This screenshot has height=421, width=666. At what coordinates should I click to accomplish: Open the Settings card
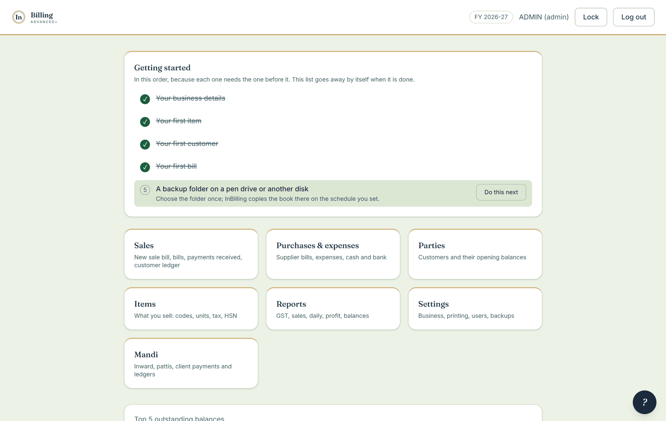point(475,309)
